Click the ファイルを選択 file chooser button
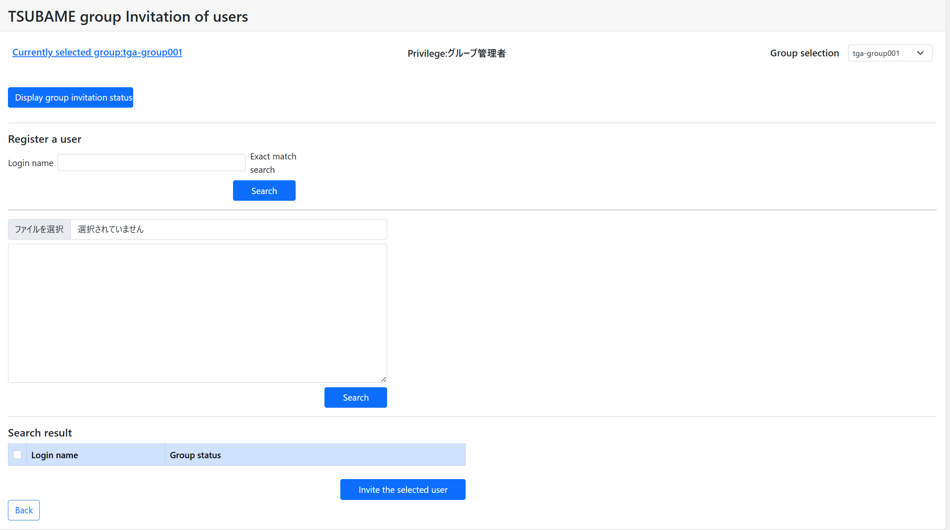The image size is (950, 530). click(39, 229)
